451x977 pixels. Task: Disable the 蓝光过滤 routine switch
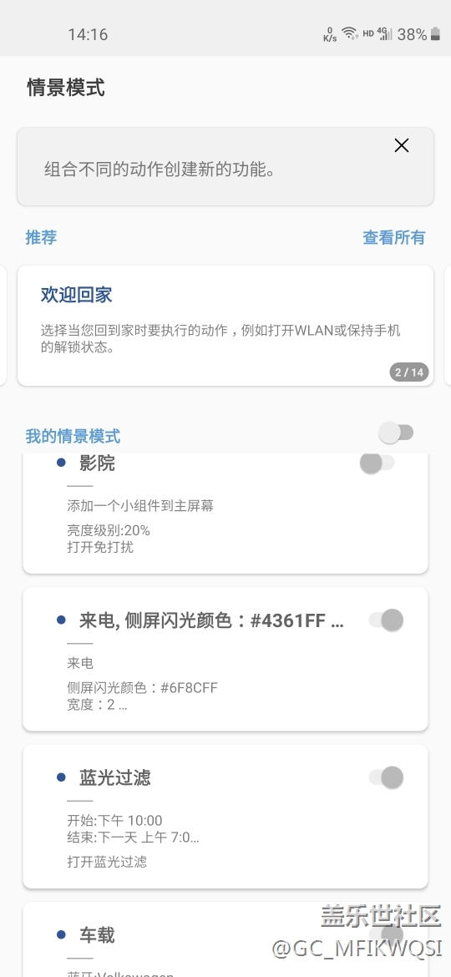386,777
